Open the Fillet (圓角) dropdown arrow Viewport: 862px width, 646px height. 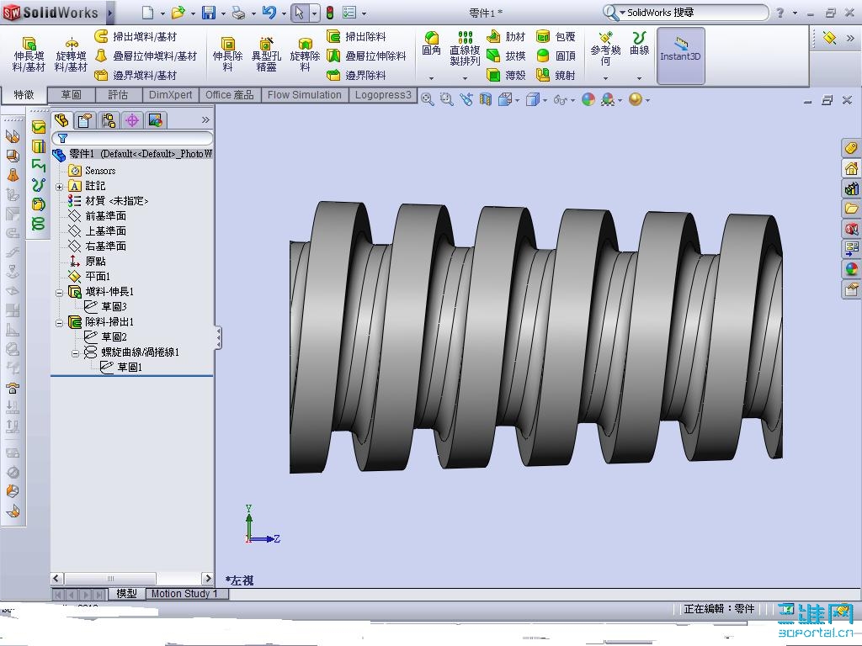[432, 78]
